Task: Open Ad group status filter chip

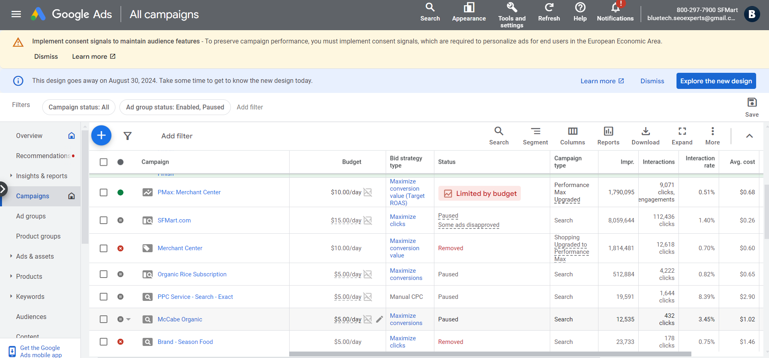Action: point(175,107)
